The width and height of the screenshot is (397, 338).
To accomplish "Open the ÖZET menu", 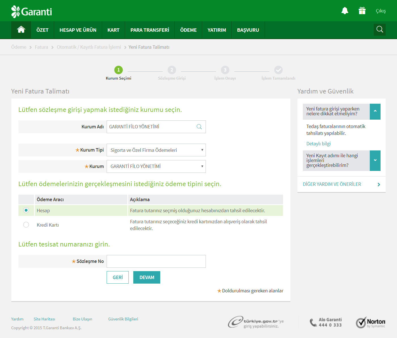I will tap(43, 30).
